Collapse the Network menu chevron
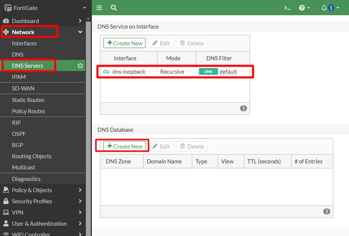The image size is (349, 236). [80, 32]
